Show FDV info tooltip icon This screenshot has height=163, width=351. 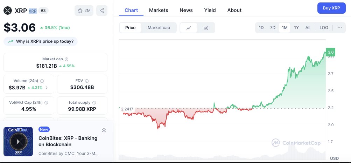[x=87, y=81]
